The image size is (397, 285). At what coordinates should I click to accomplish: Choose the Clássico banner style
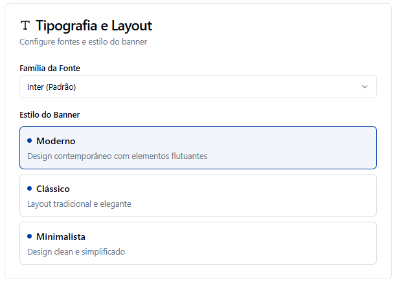(198, 195)
